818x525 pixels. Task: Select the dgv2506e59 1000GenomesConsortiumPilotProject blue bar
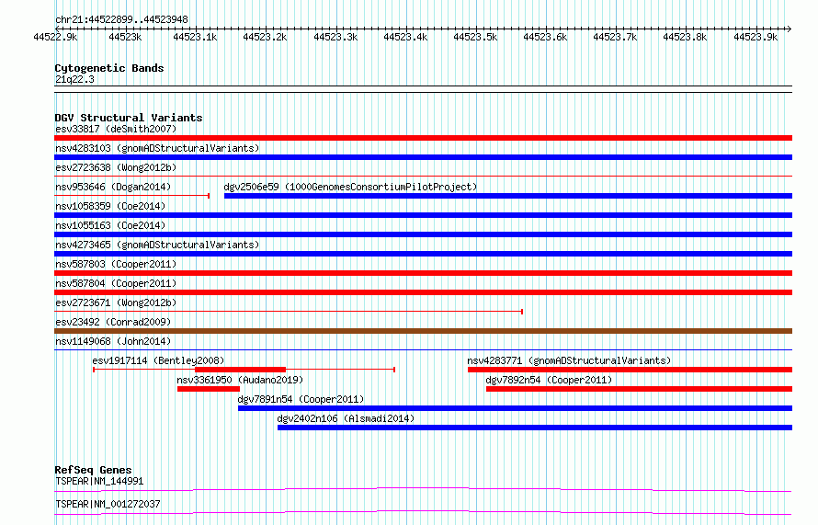click(508, 196)
